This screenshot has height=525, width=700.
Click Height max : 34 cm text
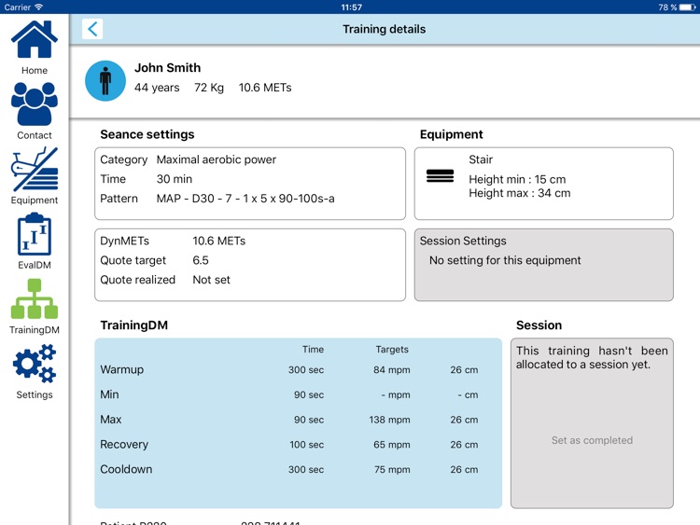[x=519, y=193]
